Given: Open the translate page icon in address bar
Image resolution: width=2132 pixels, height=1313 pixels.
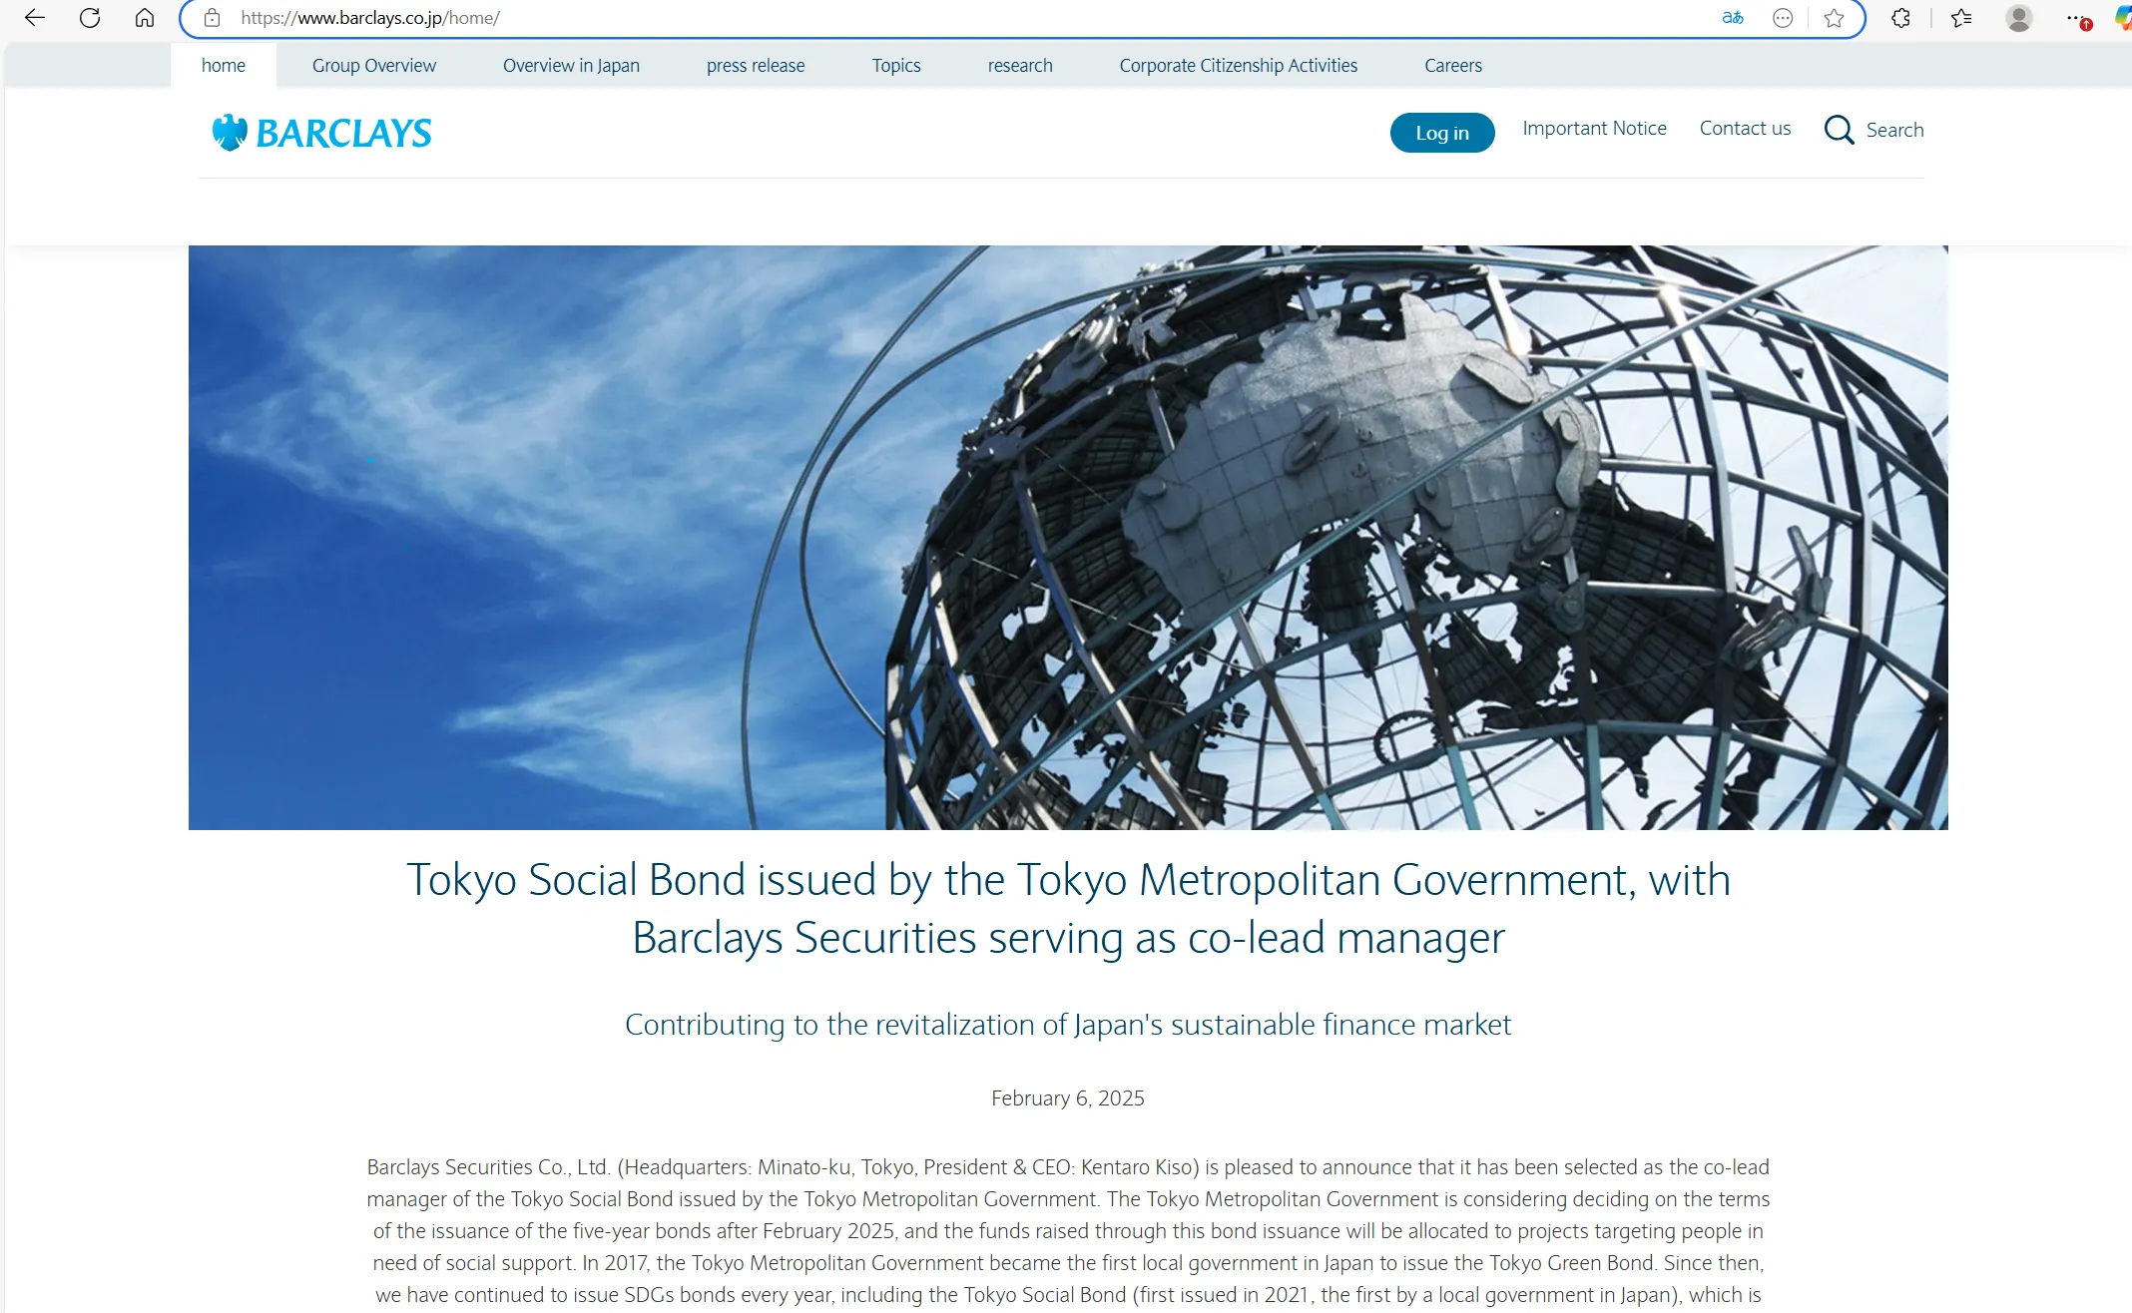Looking at the screenshot, I should tap(1733, 18).
